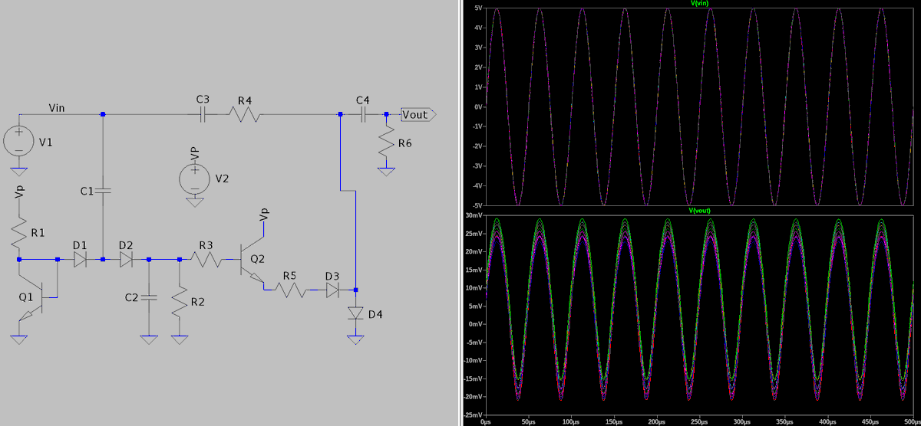
Task: Select the V1 voltage source symbol
Action: click(18, 141)
